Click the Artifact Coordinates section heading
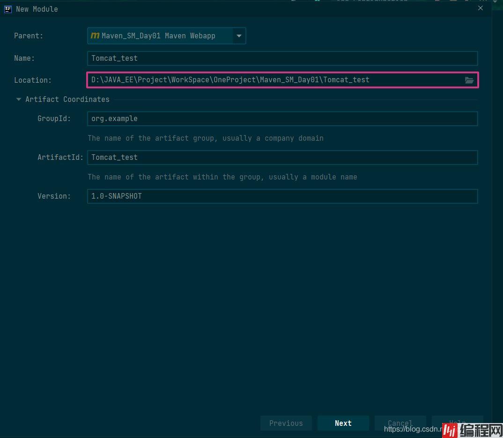503x438 pixels. point(67,100)
